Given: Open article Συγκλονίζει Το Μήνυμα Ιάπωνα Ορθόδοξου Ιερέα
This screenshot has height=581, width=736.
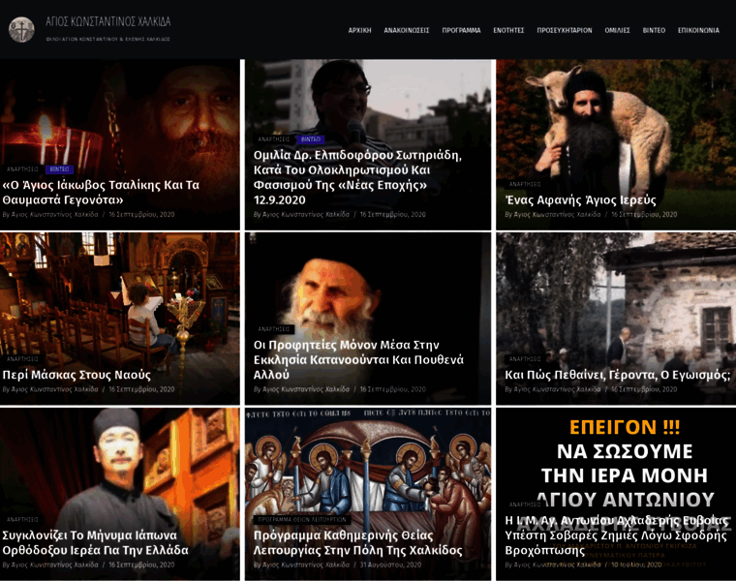Looking at the screenshot, I should pyautogui.click(x=95, y=542).
